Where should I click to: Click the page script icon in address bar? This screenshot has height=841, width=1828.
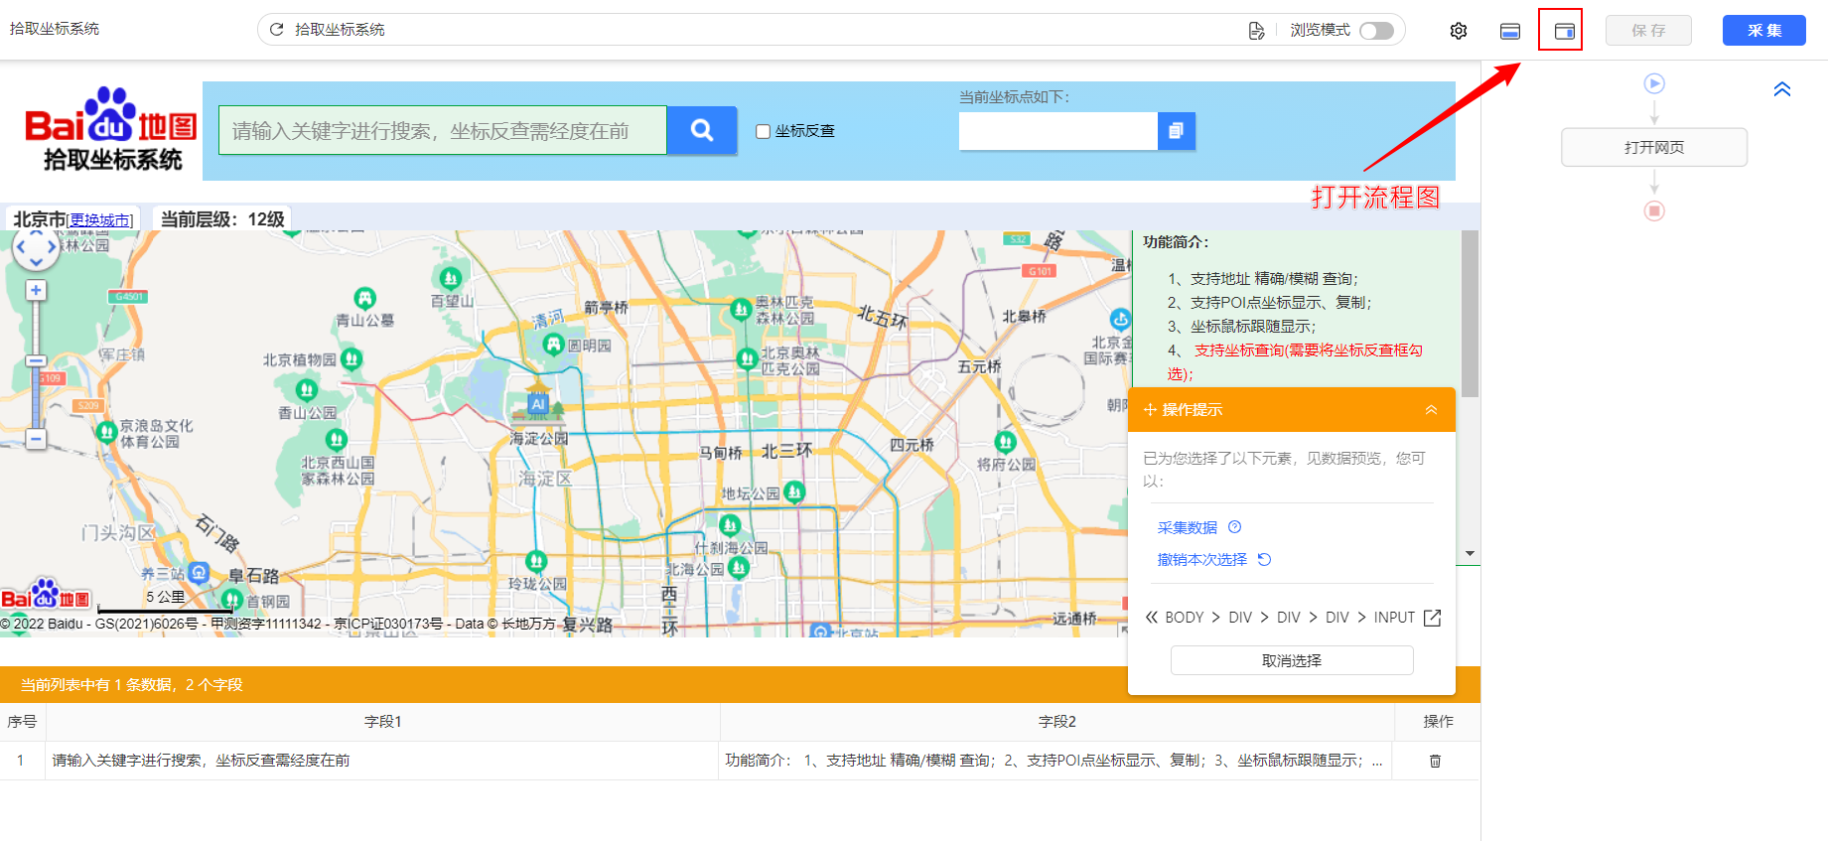pyautogui.click(x=1256, y=31)
